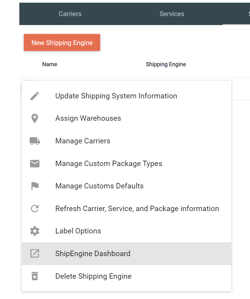This screenshot has height=299, width=250.
Task: Select the trash icon next to Delete Shipping Engine
Action: coord(35,276)
